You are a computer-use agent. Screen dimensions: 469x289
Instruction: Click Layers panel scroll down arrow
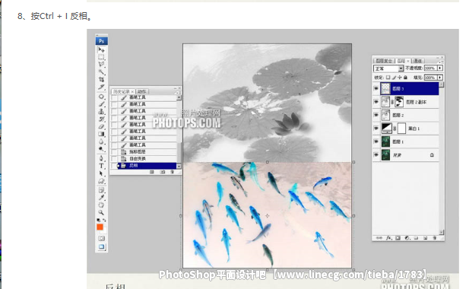(442, 232)
